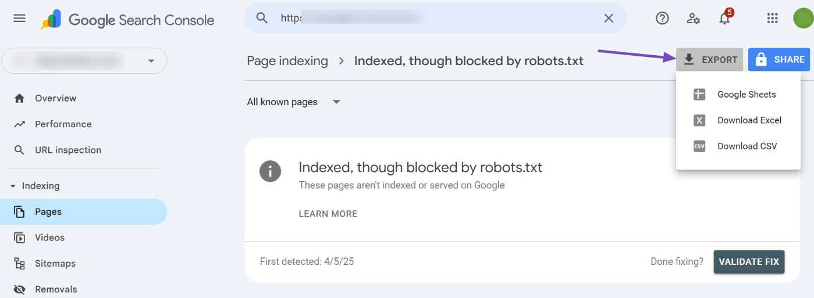Open the Videos report
814x298 pixels.
pos(49,238)
